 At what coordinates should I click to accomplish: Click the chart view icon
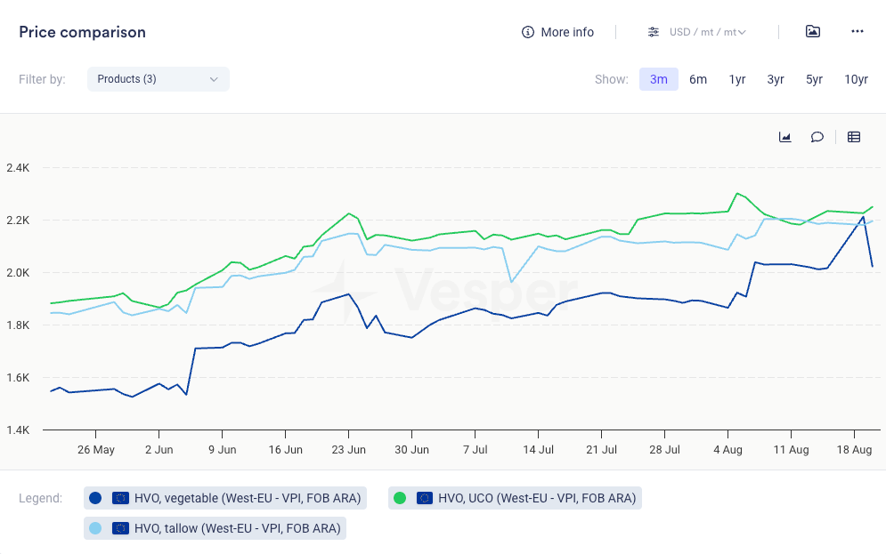point(785,137)
